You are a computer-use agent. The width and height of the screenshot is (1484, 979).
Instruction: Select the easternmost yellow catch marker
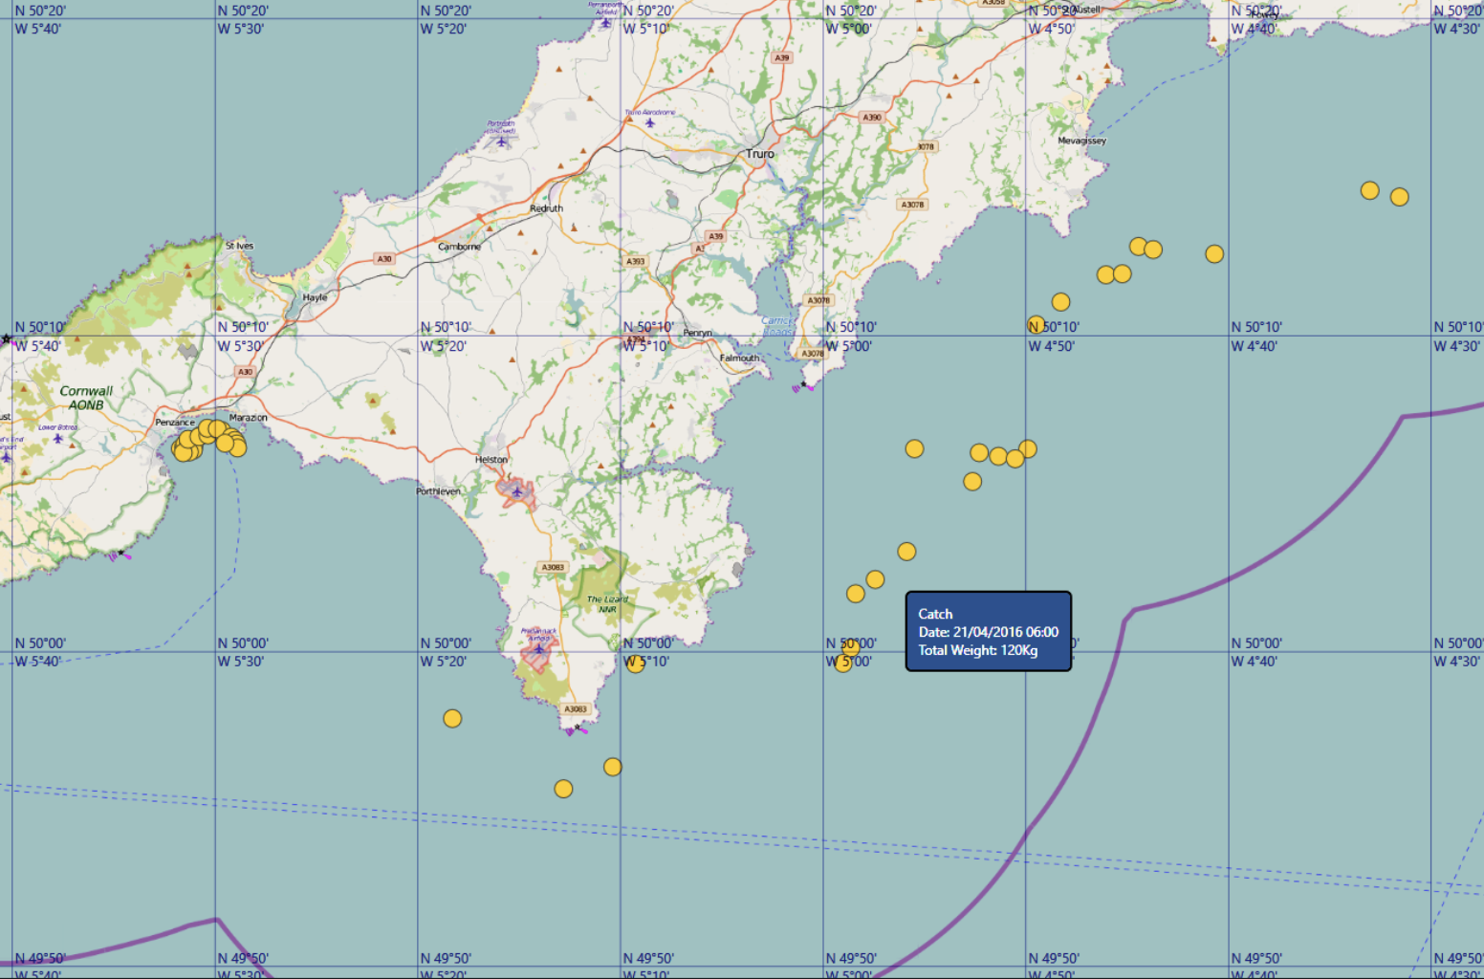(x=1399, y=197)
